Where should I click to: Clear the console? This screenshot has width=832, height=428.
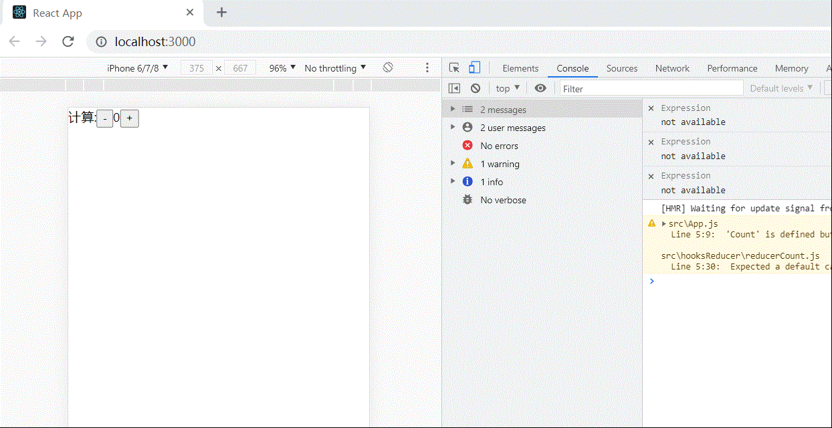point(476,88)
